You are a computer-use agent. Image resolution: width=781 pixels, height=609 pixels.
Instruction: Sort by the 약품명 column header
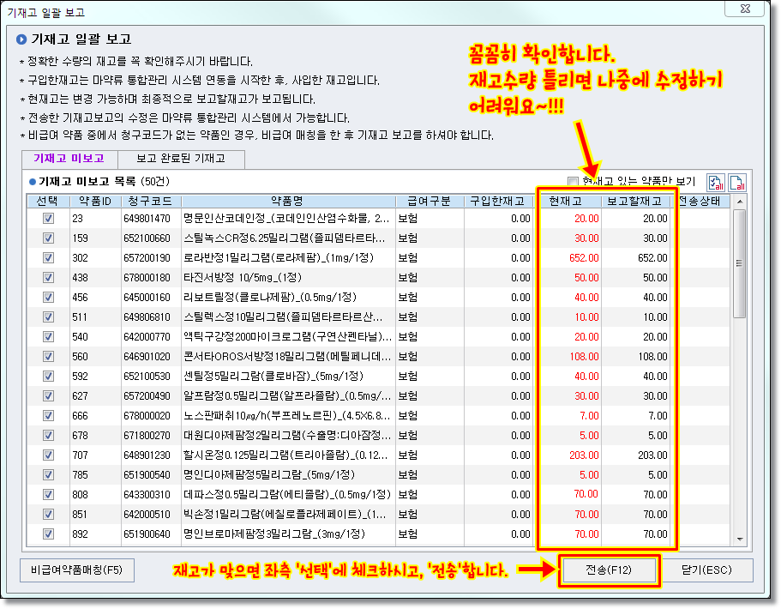(286, 201)
